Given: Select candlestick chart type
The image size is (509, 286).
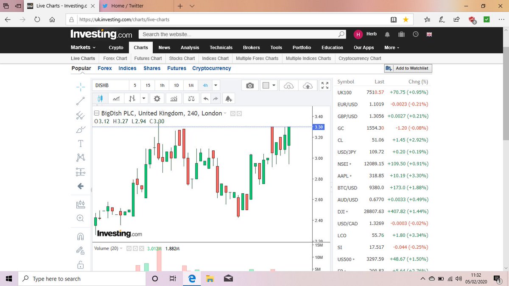Looking at the screenshot, I should (101, 99).
